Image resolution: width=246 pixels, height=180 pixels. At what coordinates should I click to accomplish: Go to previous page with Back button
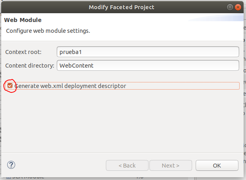(x=127, y=165)
